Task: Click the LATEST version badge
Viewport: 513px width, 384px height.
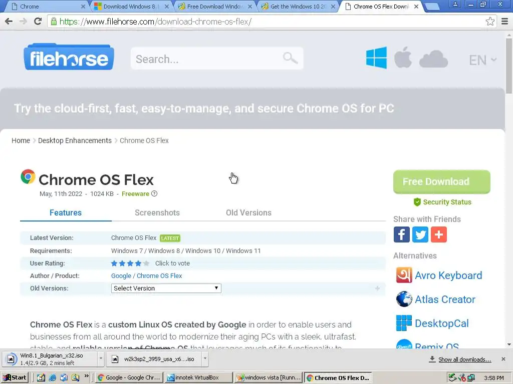Action: pyautogui.click(x=170, y=238)
